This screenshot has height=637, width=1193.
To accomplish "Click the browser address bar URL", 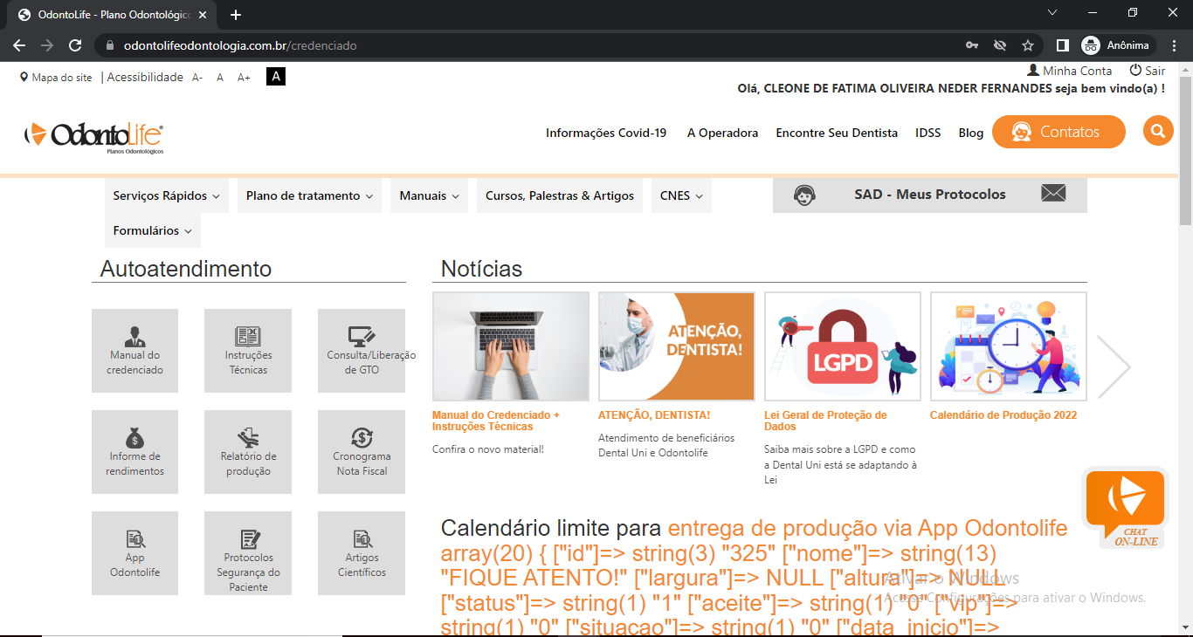I will coord(240,45).
